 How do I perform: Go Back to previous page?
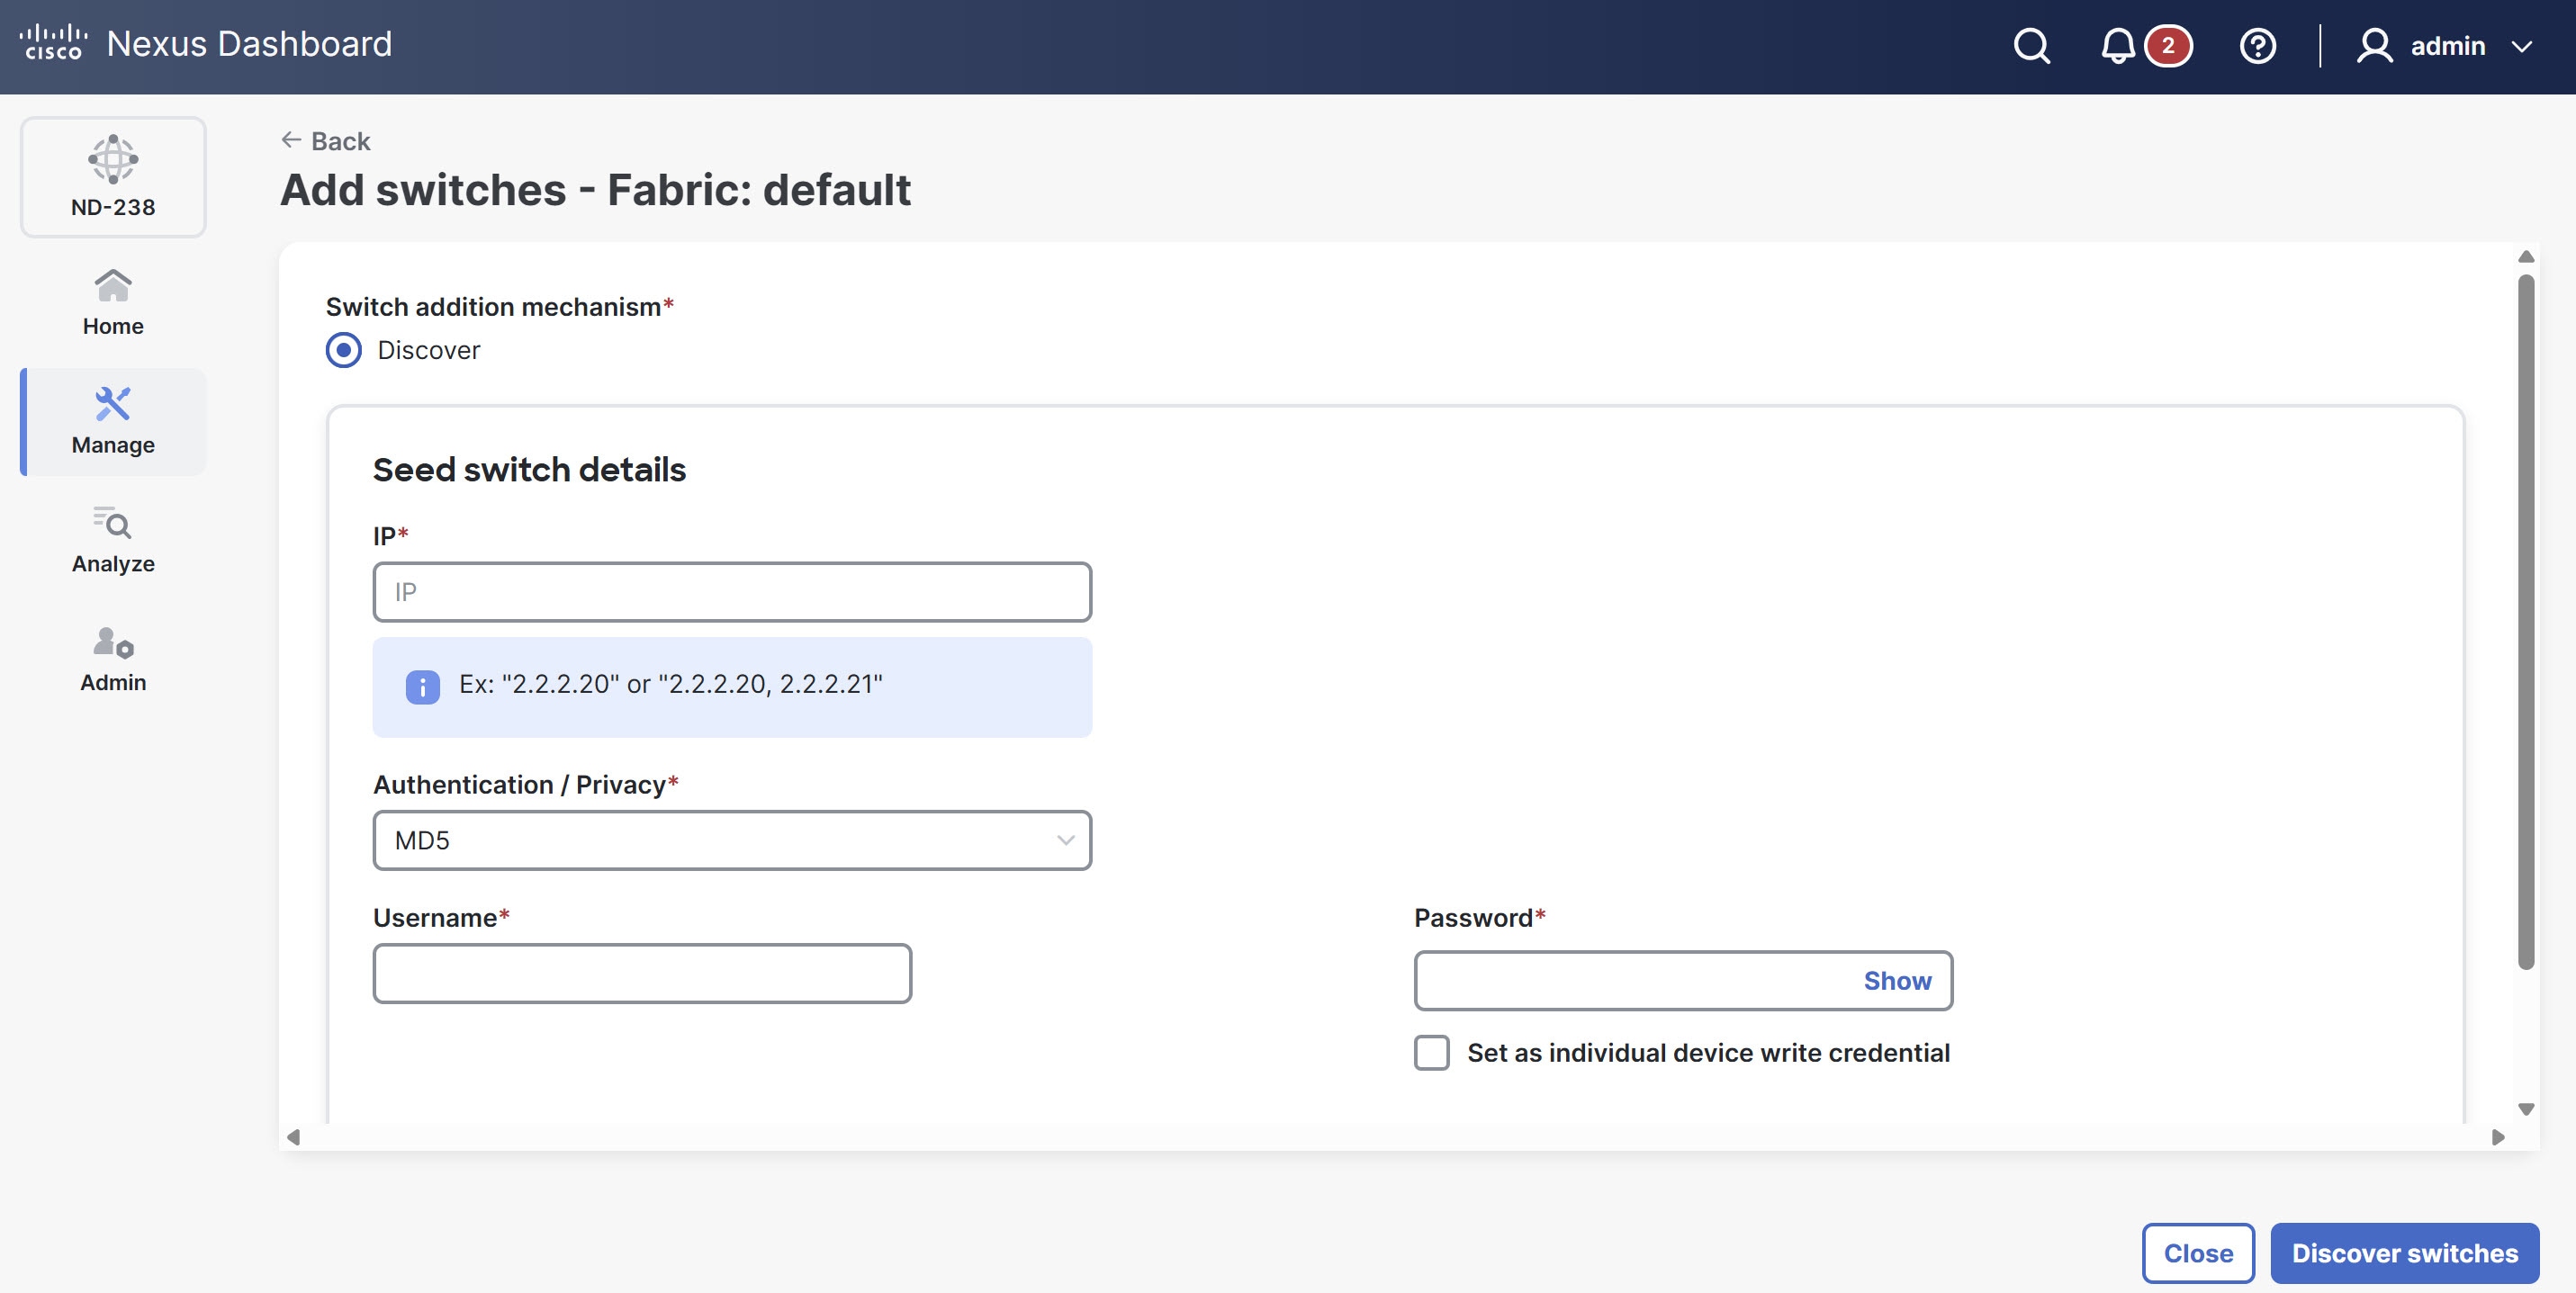click(326, 141)
